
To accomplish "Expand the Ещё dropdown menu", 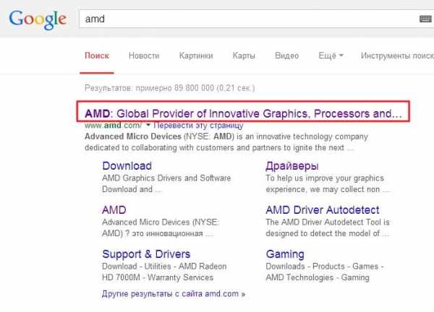I will coord(331,56).
